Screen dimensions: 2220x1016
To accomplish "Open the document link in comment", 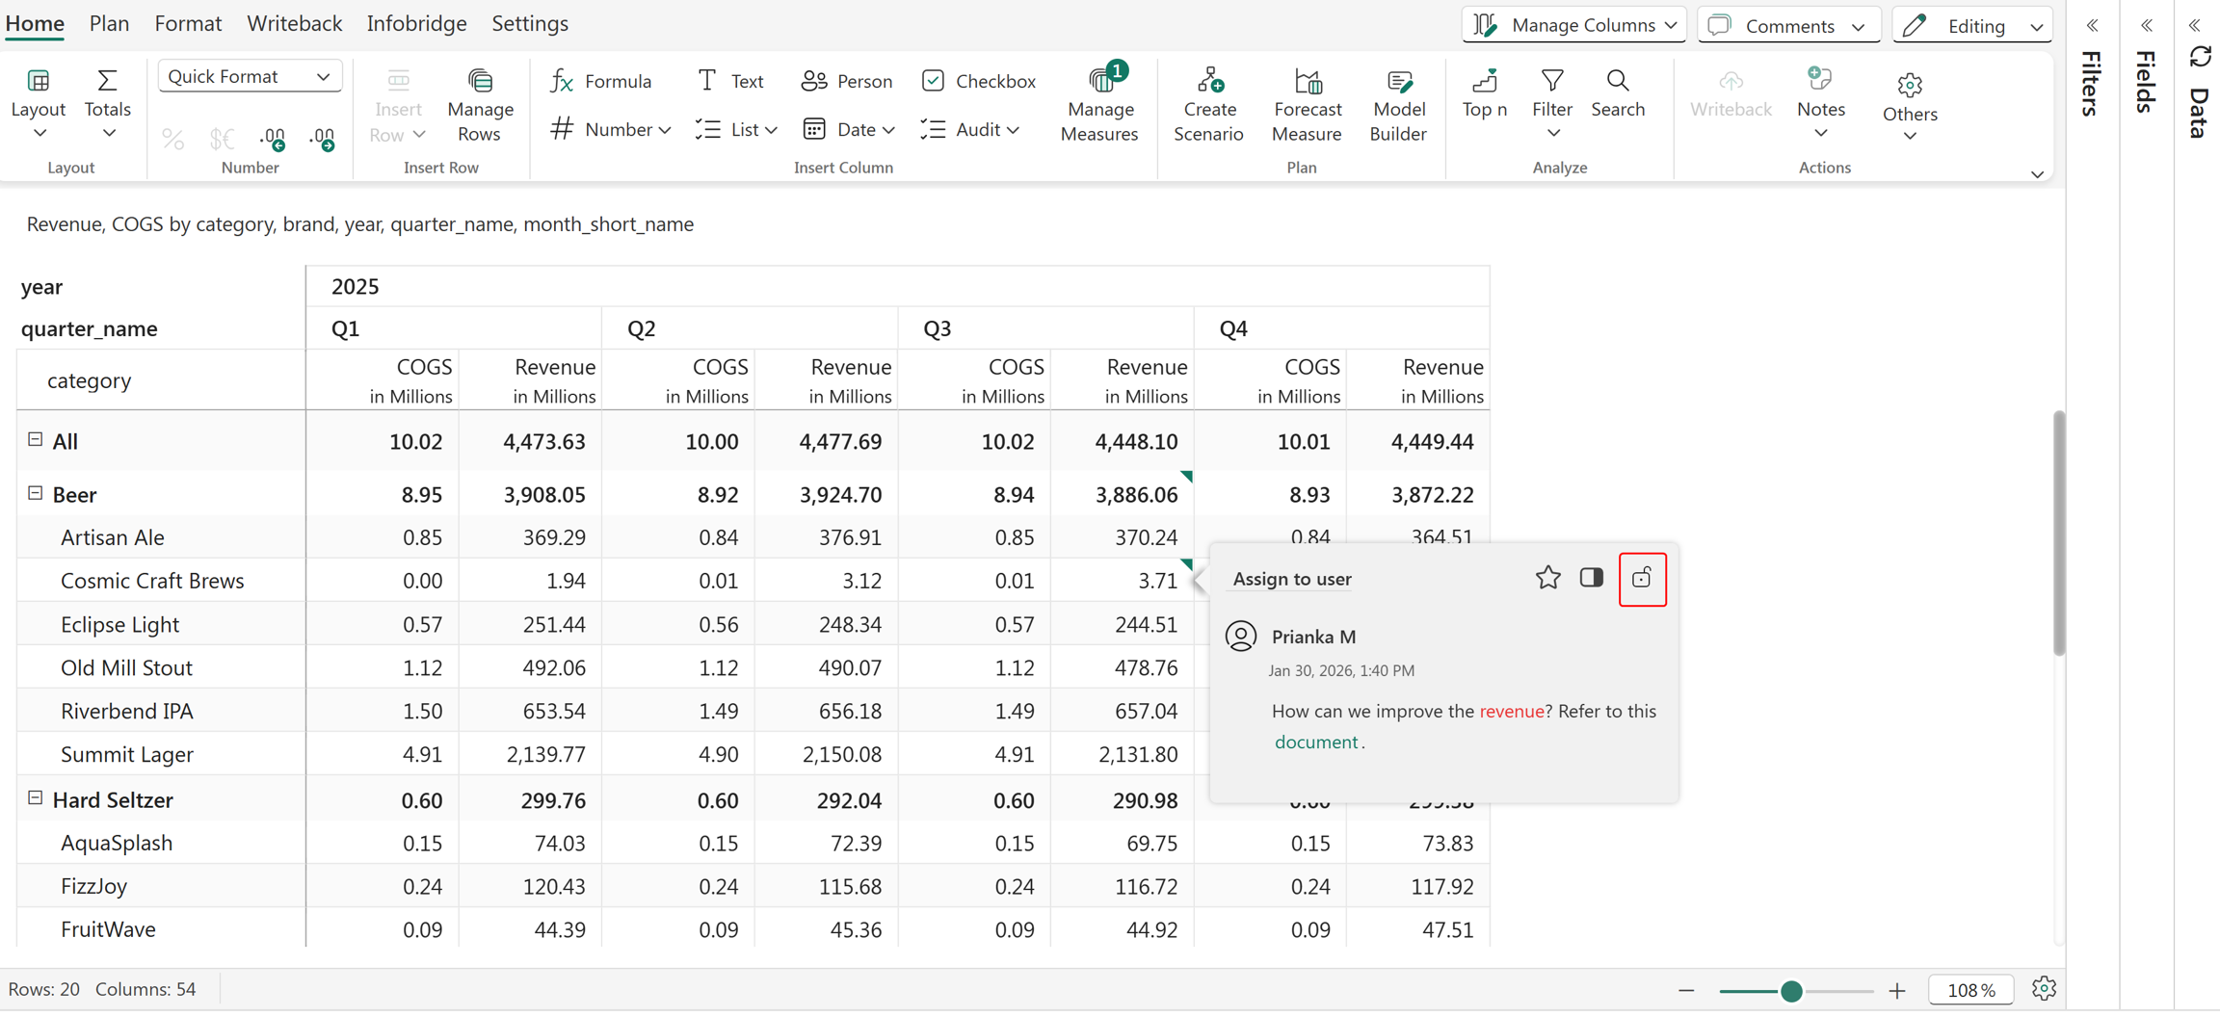I will [1316, 742].
